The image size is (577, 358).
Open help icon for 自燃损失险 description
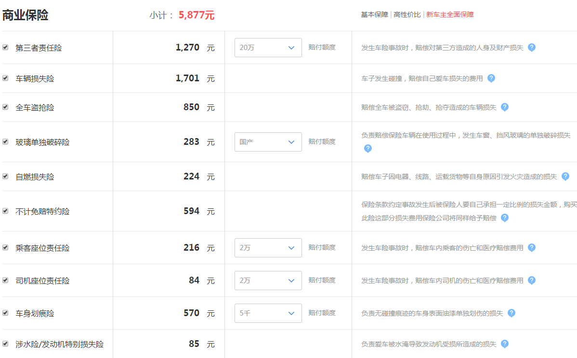[x=565, y=177]
